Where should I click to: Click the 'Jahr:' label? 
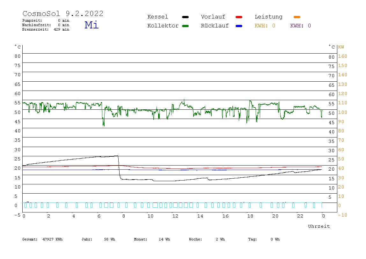[87, 239]
